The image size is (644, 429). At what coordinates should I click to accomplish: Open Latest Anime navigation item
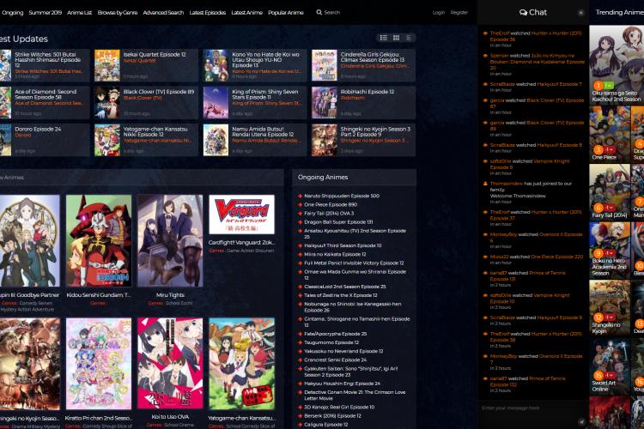(x=246, y=13)
